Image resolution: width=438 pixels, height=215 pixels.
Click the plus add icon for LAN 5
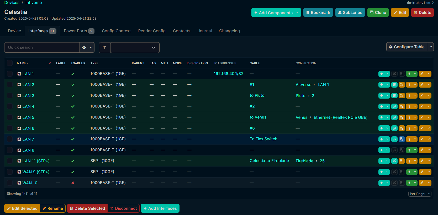tap(382, 117)
